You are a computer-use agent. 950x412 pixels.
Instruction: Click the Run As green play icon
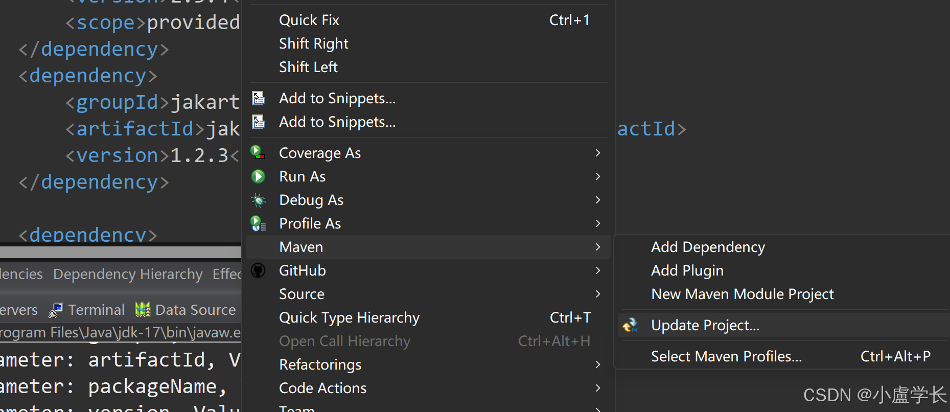click(x=258, y=176)
